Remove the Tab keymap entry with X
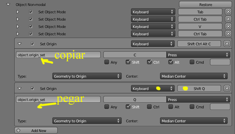 coord(228,12)
